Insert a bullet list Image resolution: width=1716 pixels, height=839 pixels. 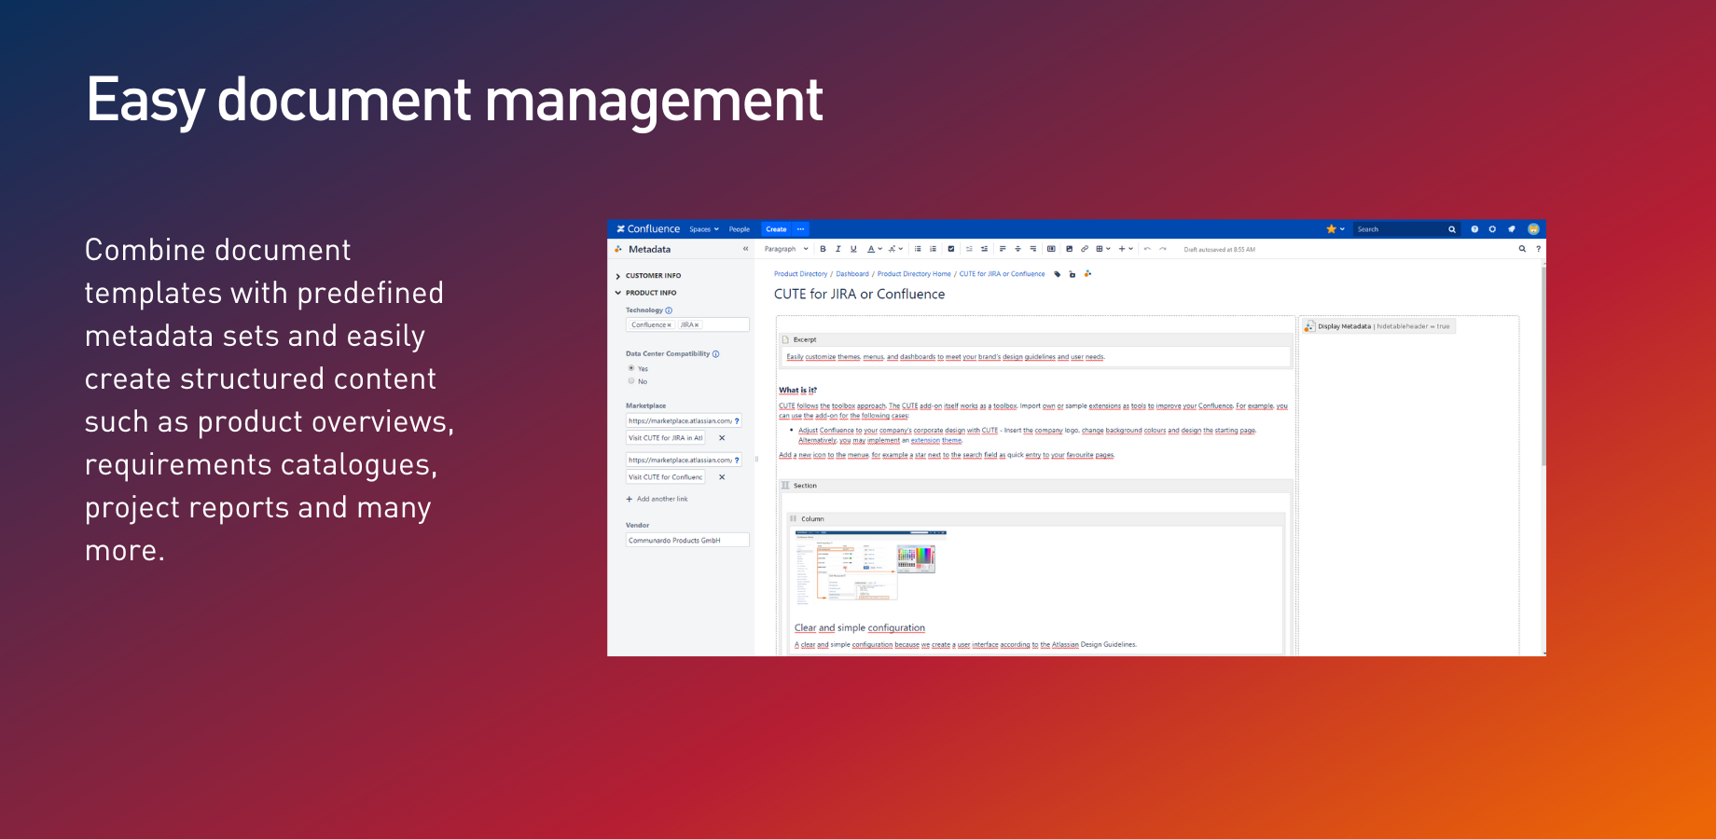click(x=918, y=249)
